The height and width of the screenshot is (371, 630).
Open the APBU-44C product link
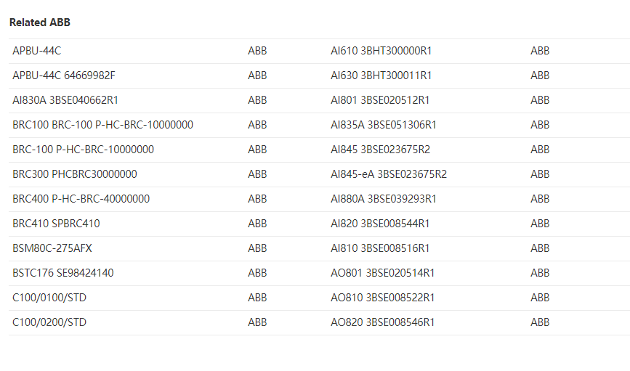click(41, 51)
